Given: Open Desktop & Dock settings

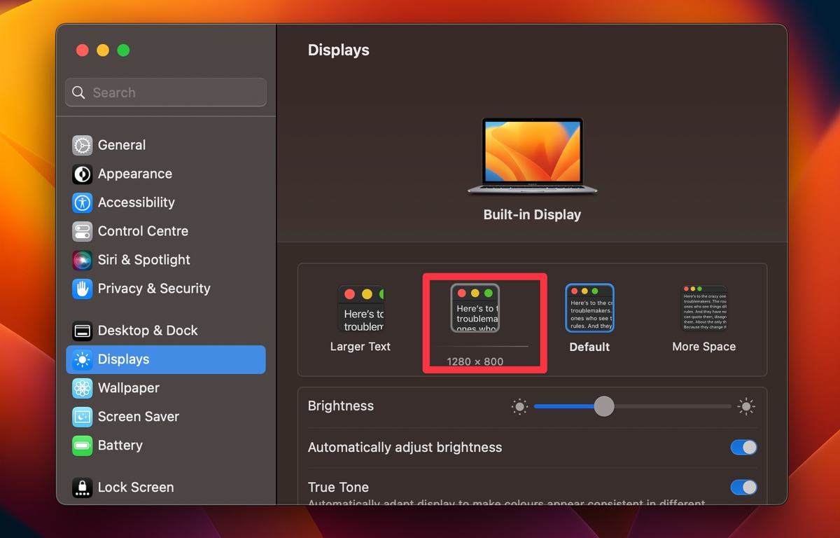Looking at the screenshot, I should [x=148, y=330].
